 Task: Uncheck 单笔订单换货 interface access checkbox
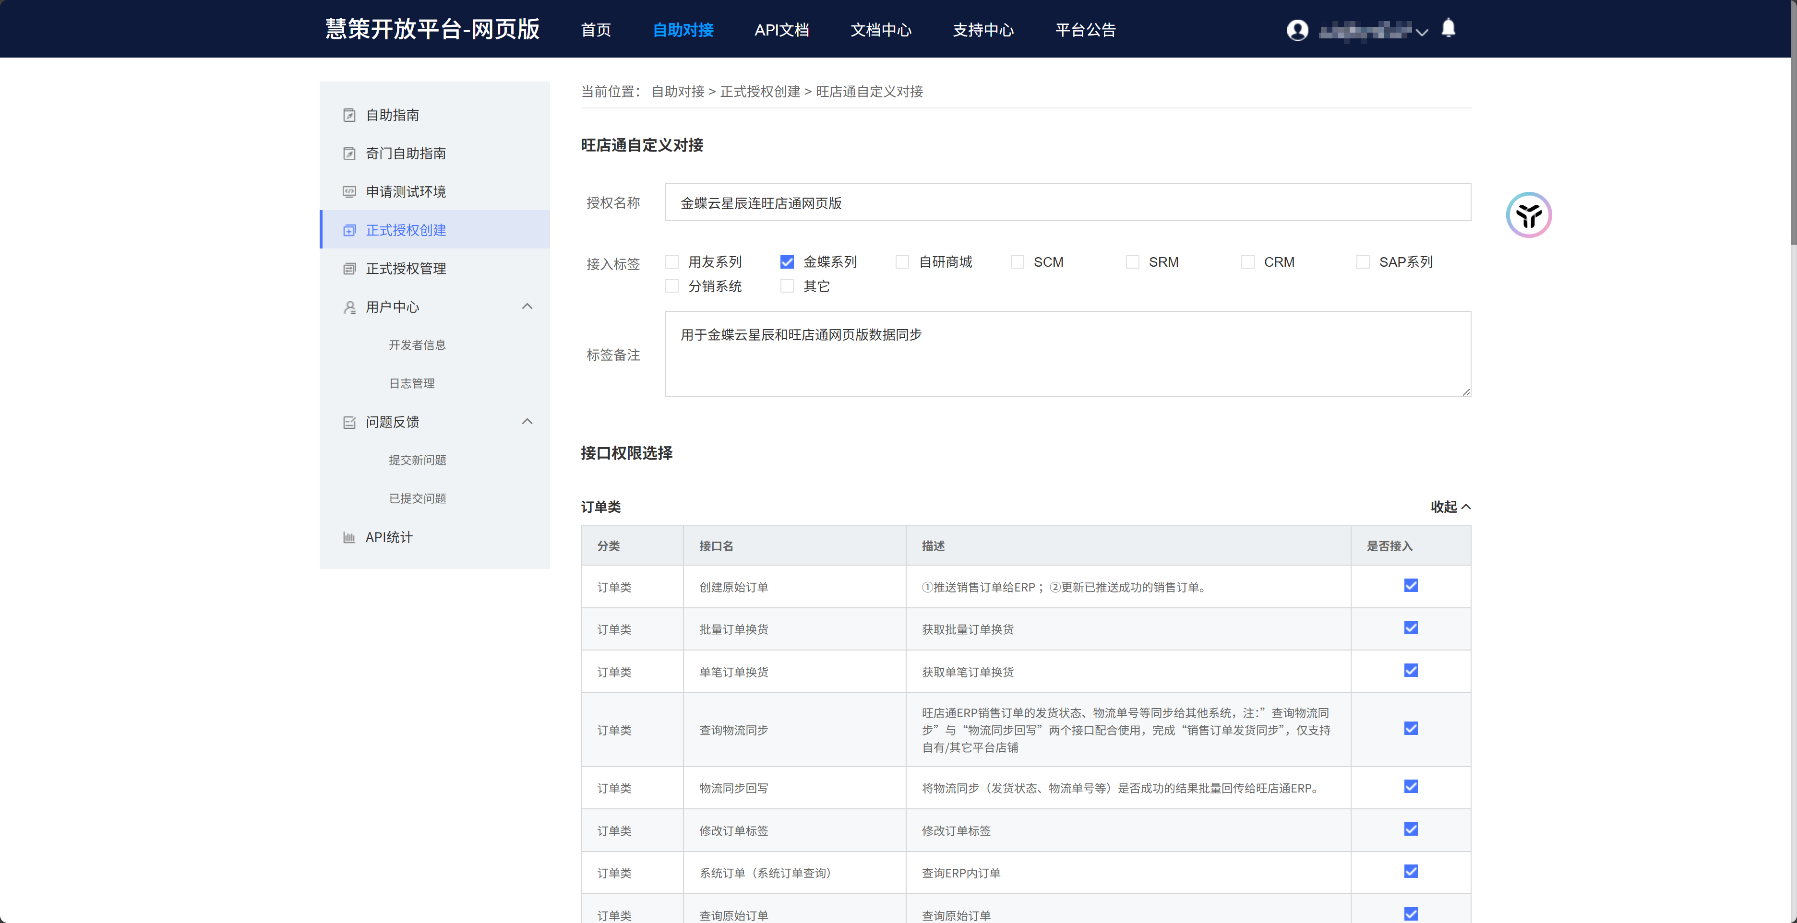(1411, 671)
